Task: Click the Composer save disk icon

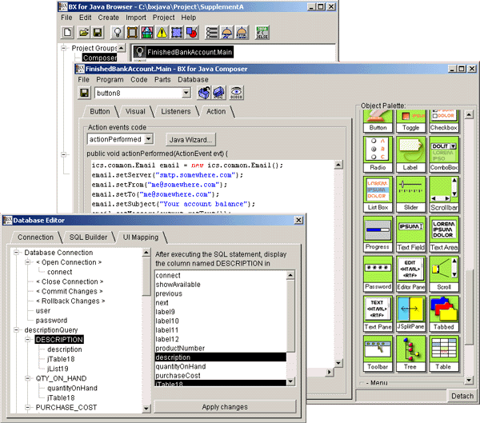Action: click(x=84, y=93)
